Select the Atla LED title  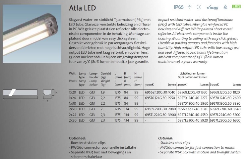[x=82, y=8]
